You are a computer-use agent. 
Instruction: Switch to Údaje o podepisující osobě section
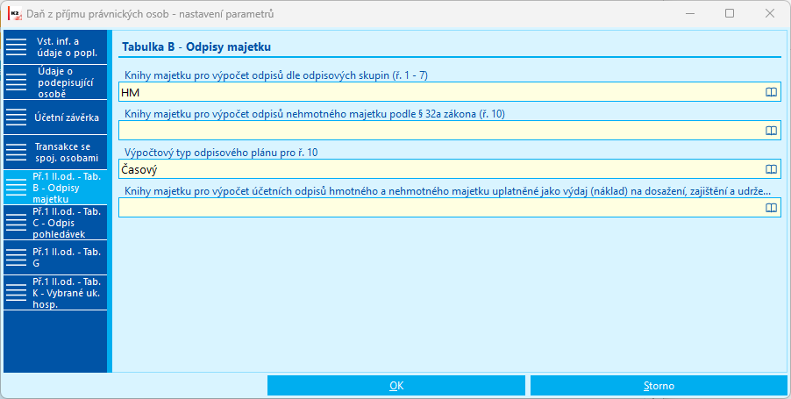pyautogui.click(x=55, y=82)
